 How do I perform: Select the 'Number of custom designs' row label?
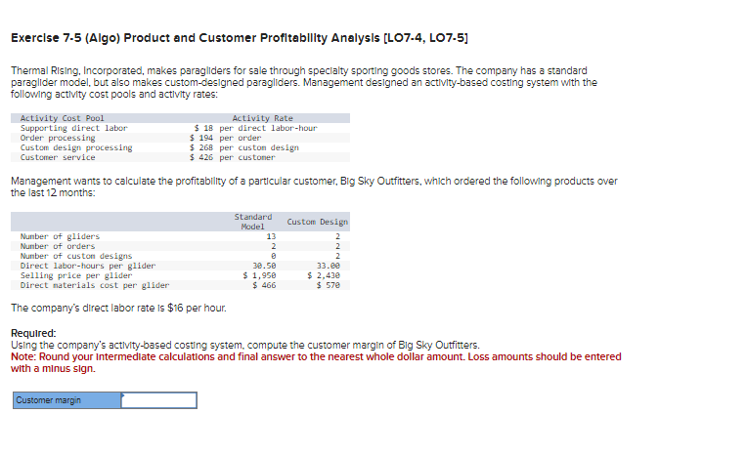(76, 256)
